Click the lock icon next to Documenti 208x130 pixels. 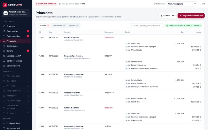point(28,113)
